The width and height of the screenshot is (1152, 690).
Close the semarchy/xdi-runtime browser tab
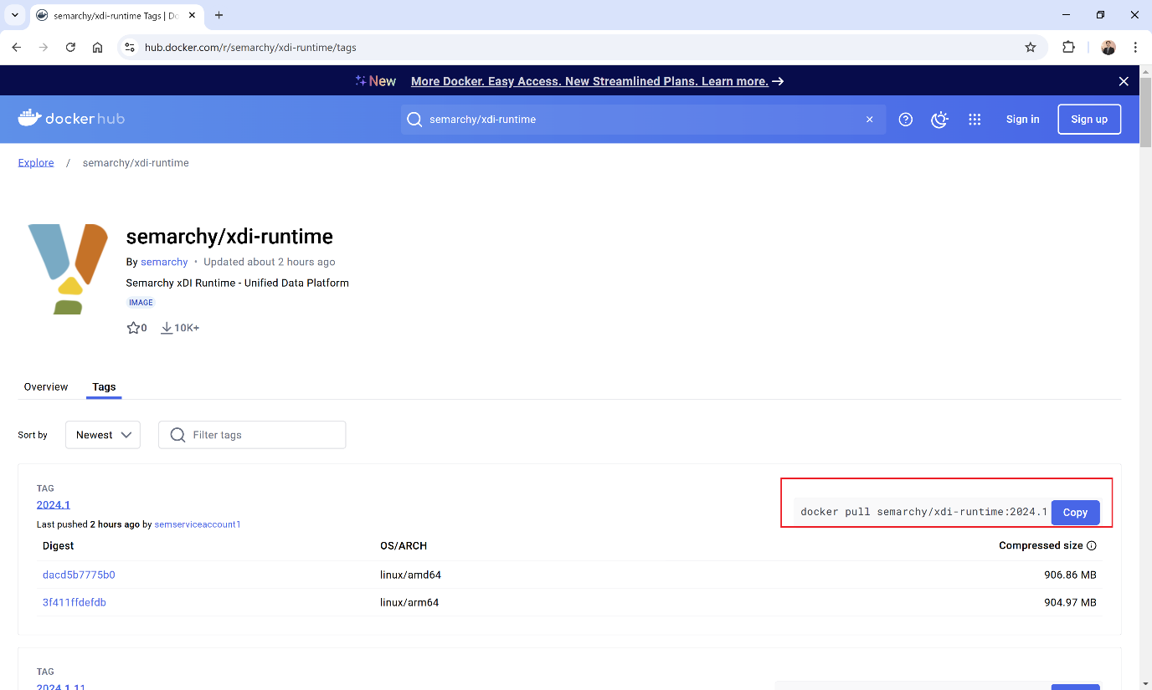pyautogui.click(x=192, y=15)
